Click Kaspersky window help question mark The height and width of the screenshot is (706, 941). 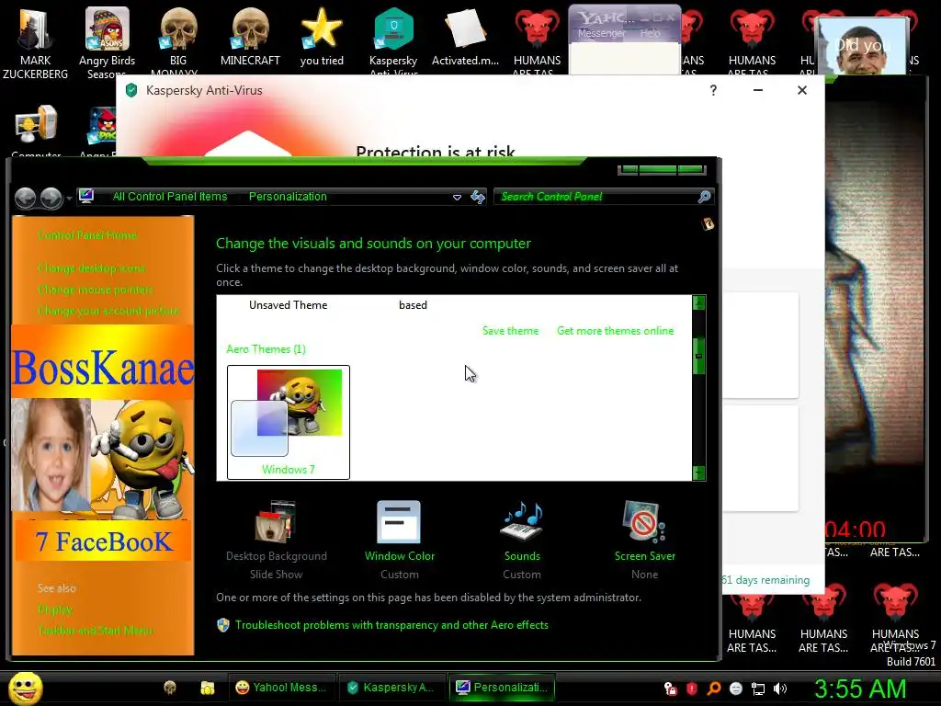[x=713, y=90]
